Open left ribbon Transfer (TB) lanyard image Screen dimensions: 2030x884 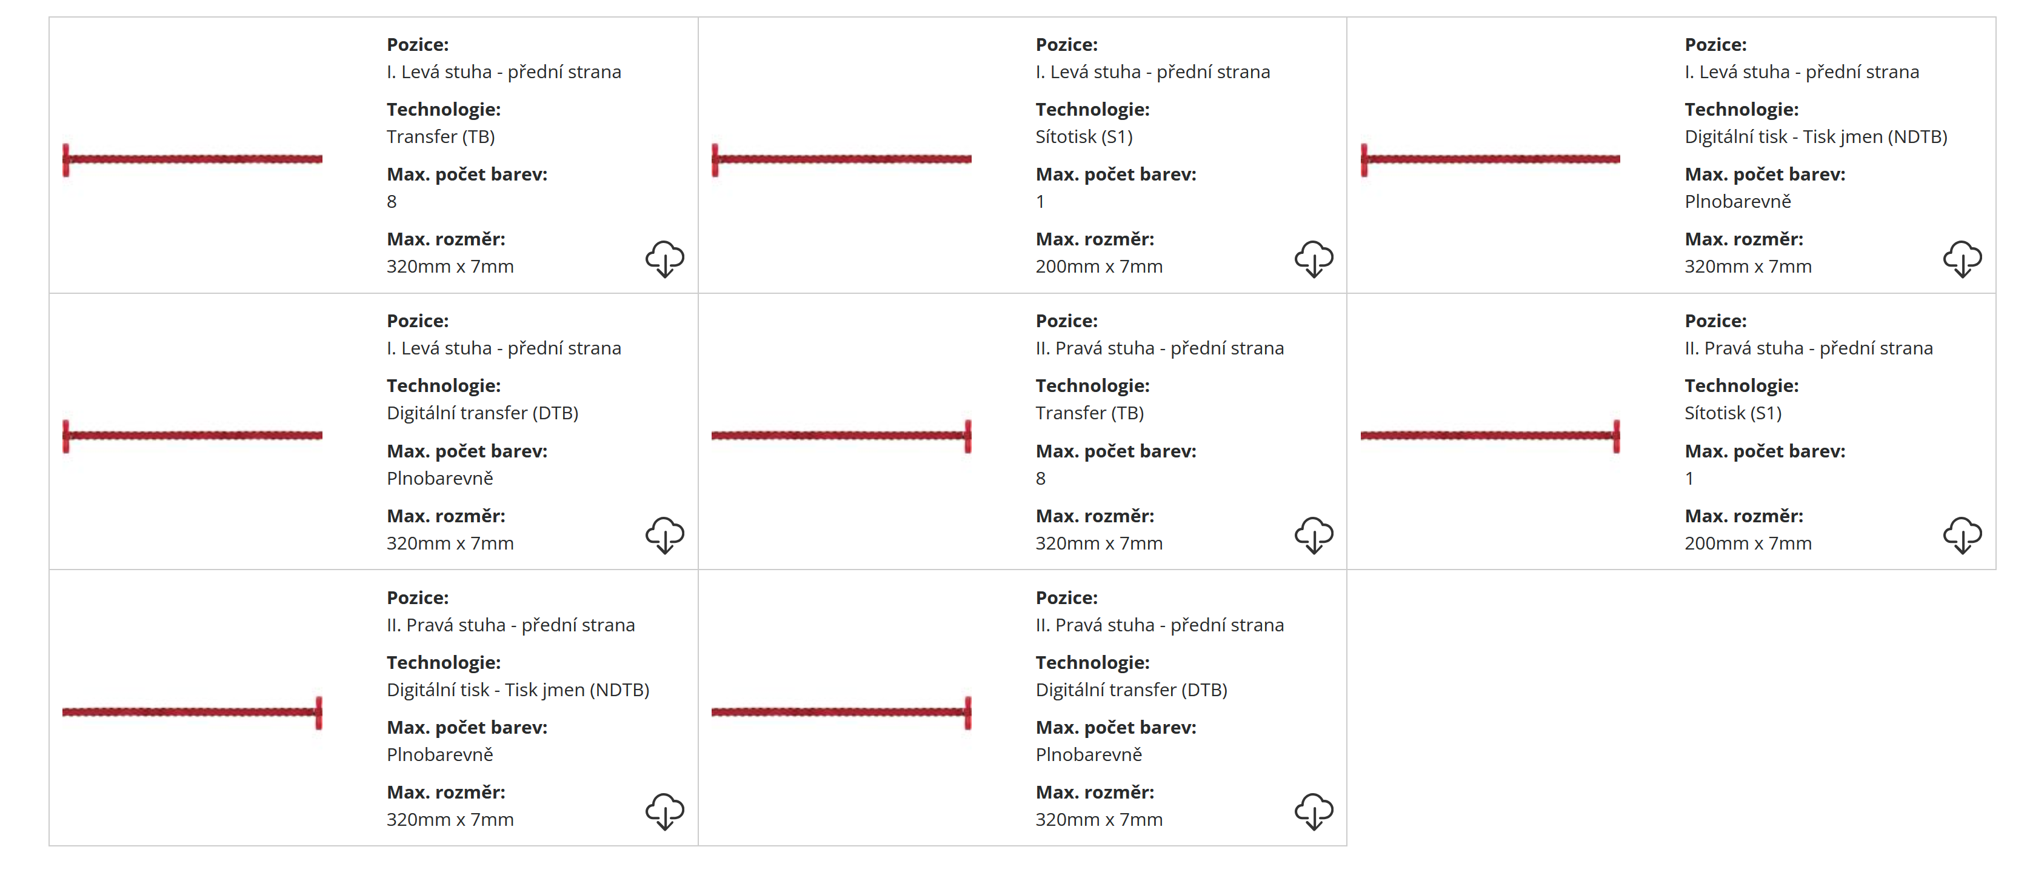point(192,159)
